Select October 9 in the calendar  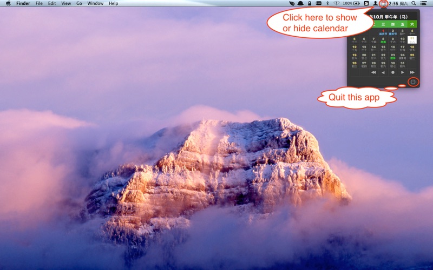(x=393, y=40)
